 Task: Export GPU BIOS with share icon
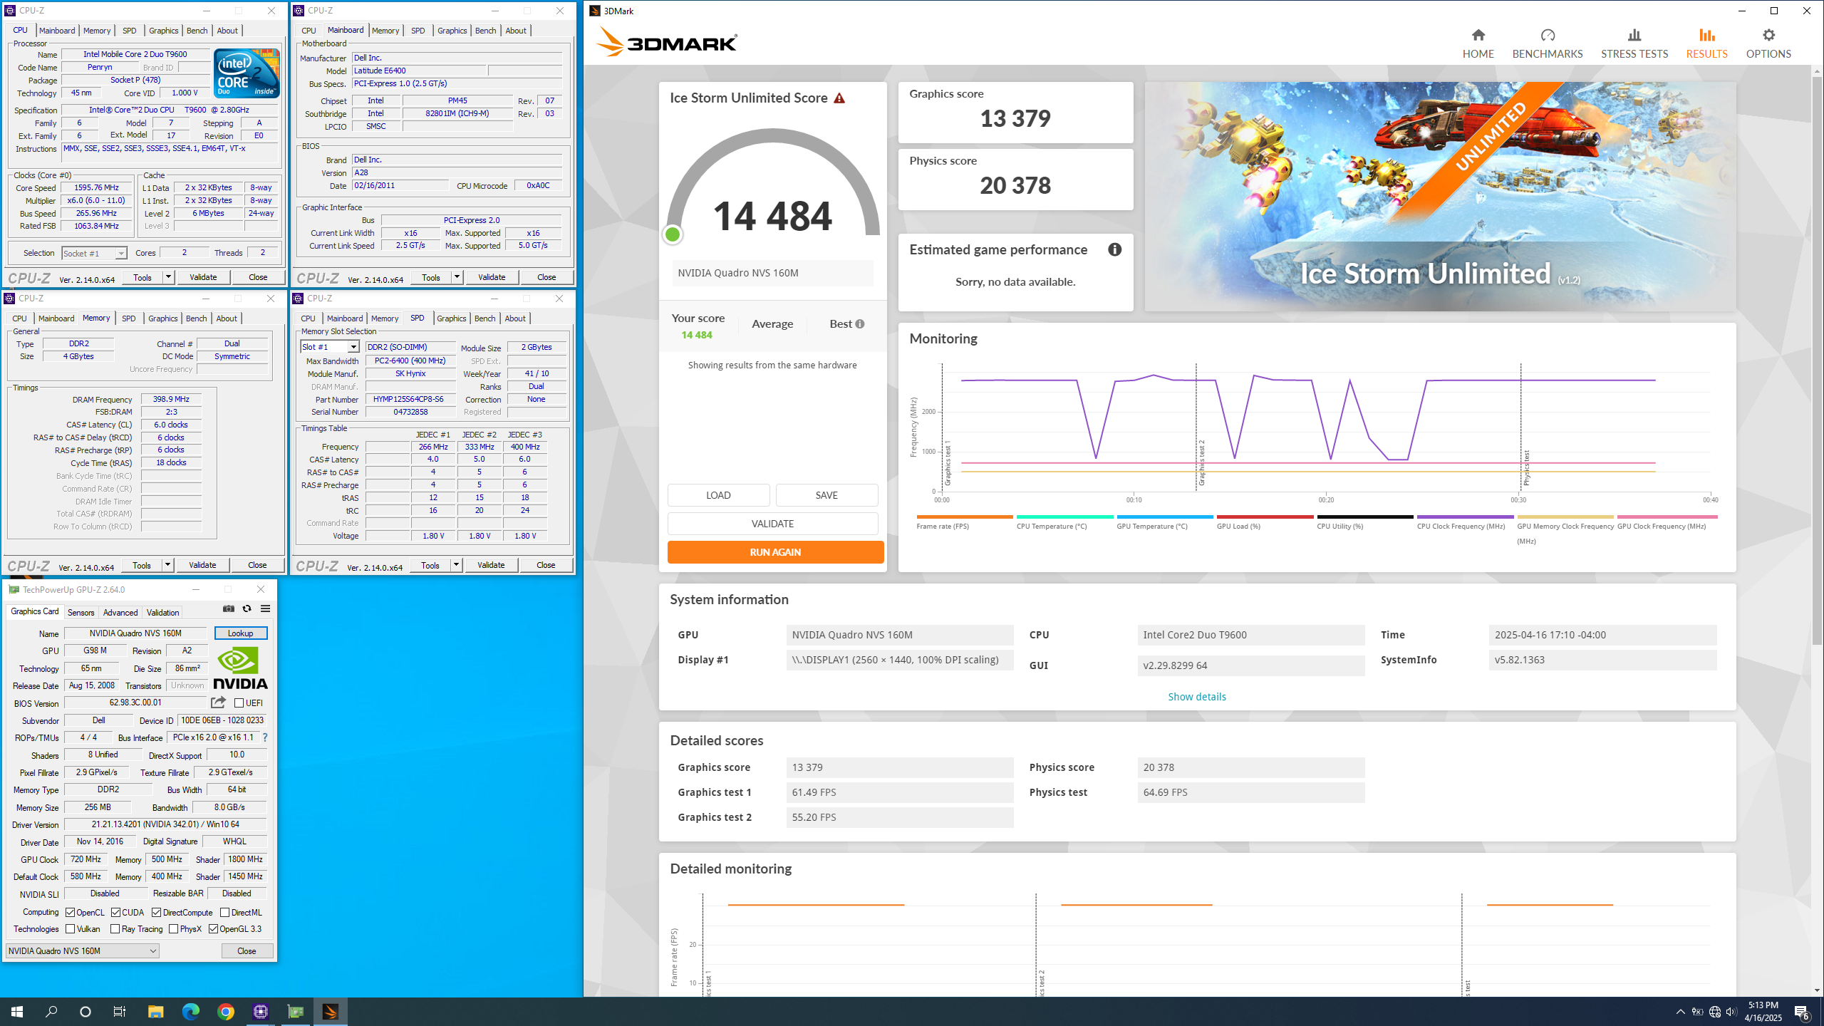pyautogui.click(x=218, y=703)
